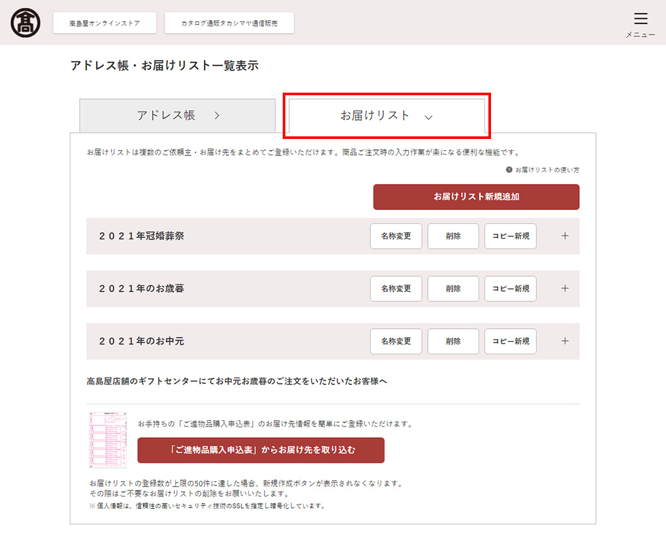Select the お届けリスト tab
666x535 pixels.
click(x=387, y=115)
